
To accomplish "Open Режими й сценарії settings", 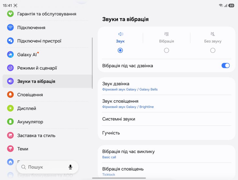I will pyautogui.click(x=47, y=68).
